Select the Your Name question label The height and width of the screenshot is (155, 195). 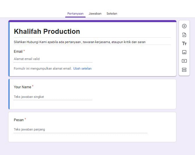tap(22, 87)
